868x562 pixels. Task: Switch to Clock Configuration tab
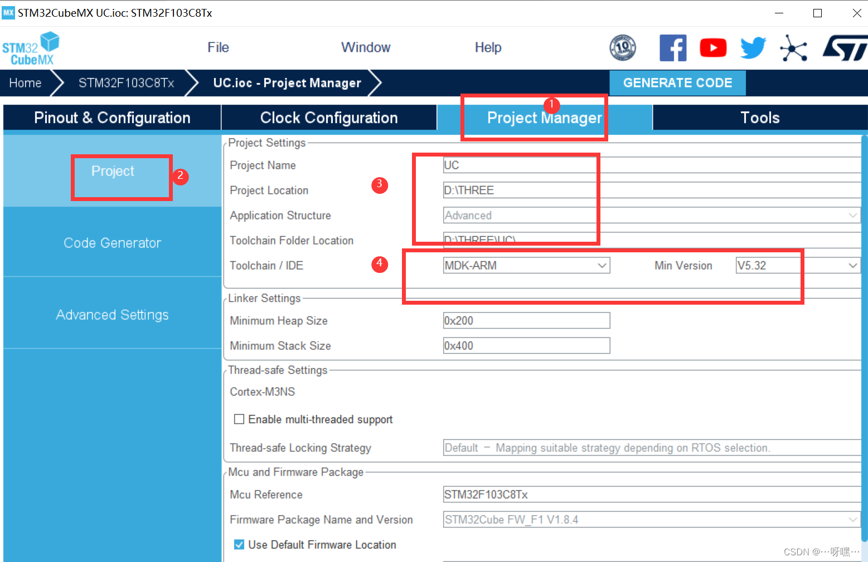click(x=329, y=118)
